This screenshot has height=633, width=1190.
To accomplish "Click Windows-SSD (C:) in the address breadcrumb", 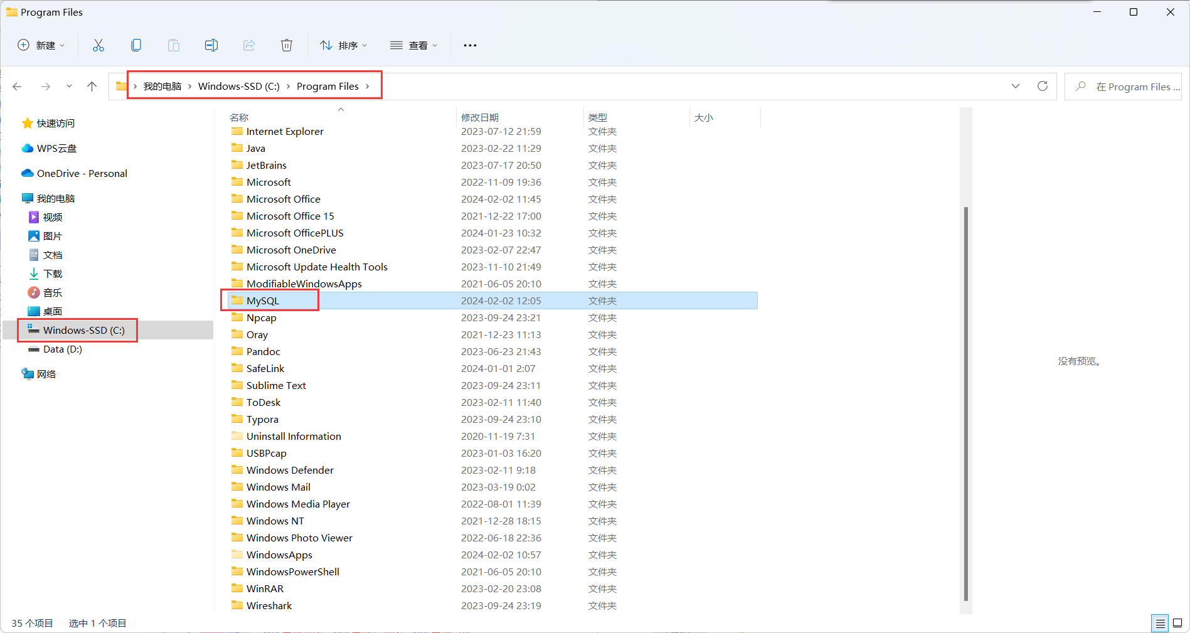I will pyautogui.click(x=239, y=87).
